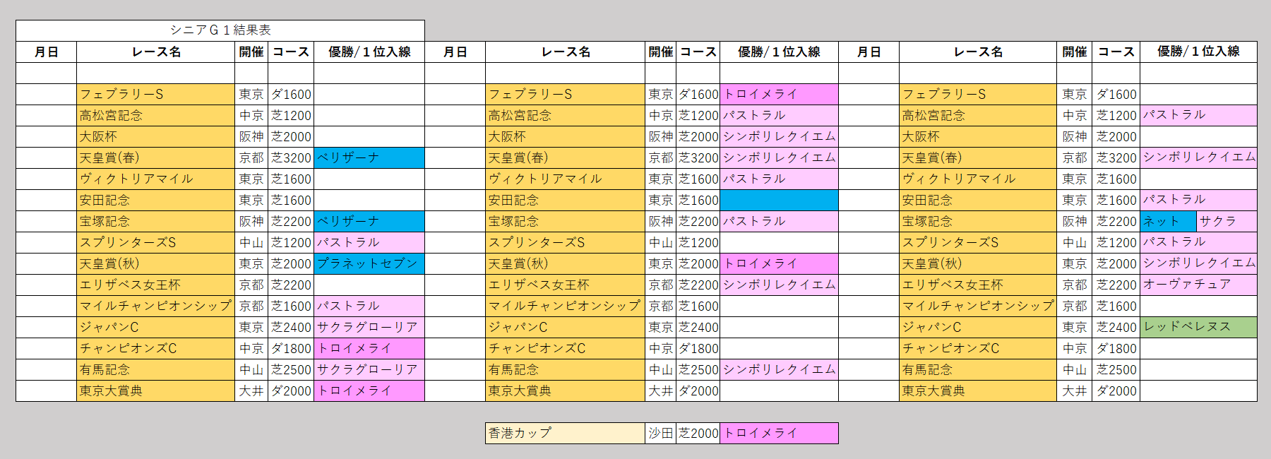Viewport: 1271px width, 459px height.
Task: Select トロイメライ in the left table's チャンピオンズC row
Action: pos(369,348)
